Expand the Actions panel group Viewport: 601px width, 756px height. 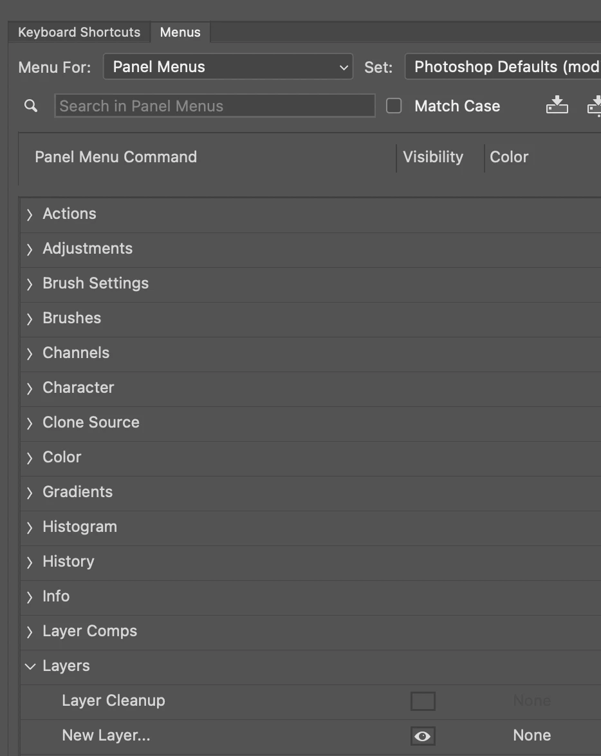click(30, 214)
